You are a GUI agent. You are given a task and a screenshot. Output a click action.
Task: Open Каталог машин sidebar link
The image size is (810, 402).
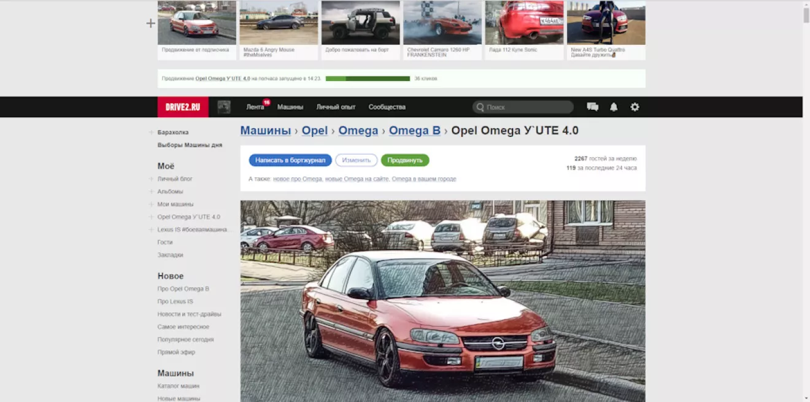pos(178,386)
